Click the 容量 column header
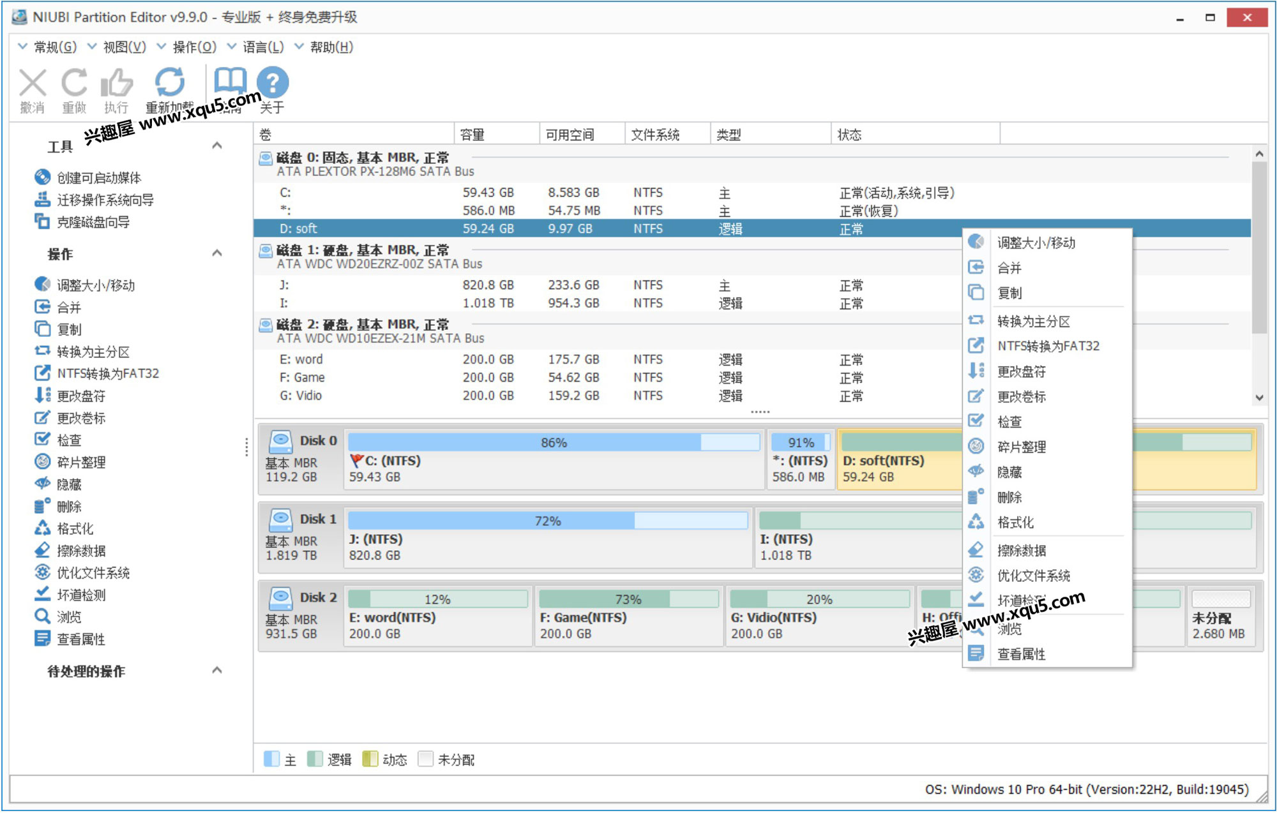1277x813 pixels. pos(497,134)
